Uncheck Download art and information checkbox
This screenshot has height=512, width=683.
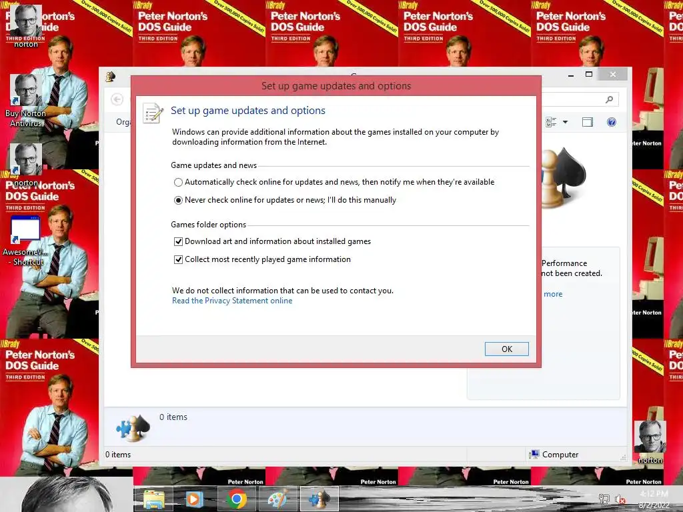coord(178,241)
